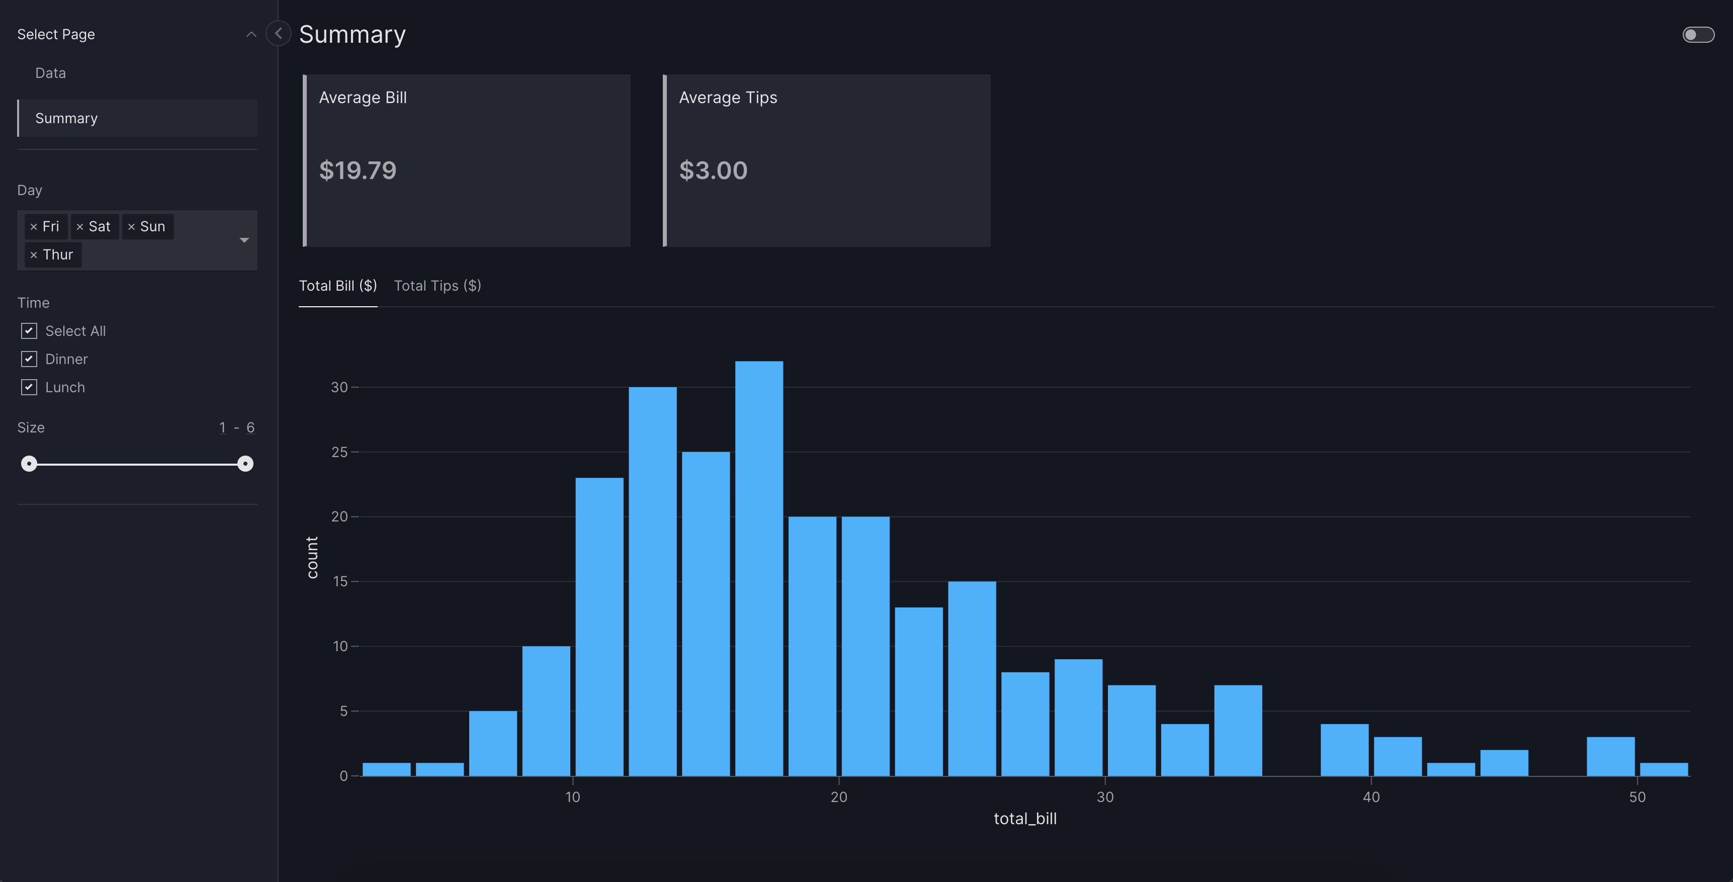Remove the Sun tag from Day filter
Viewport: 1733px width, 882px height.
click(131, 227)
